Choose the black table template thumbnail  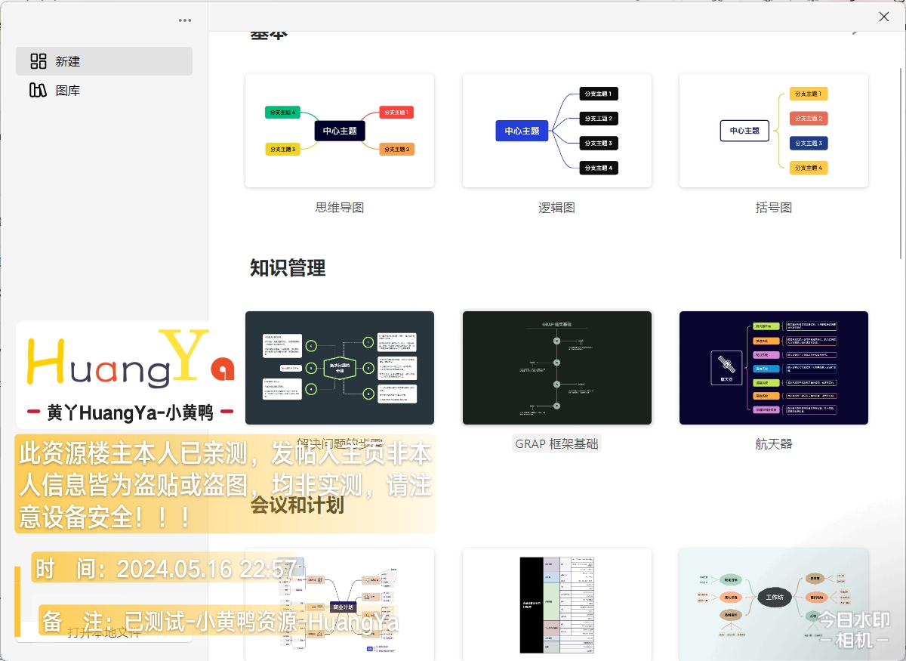pyautogui.click(x=556, y=604)
